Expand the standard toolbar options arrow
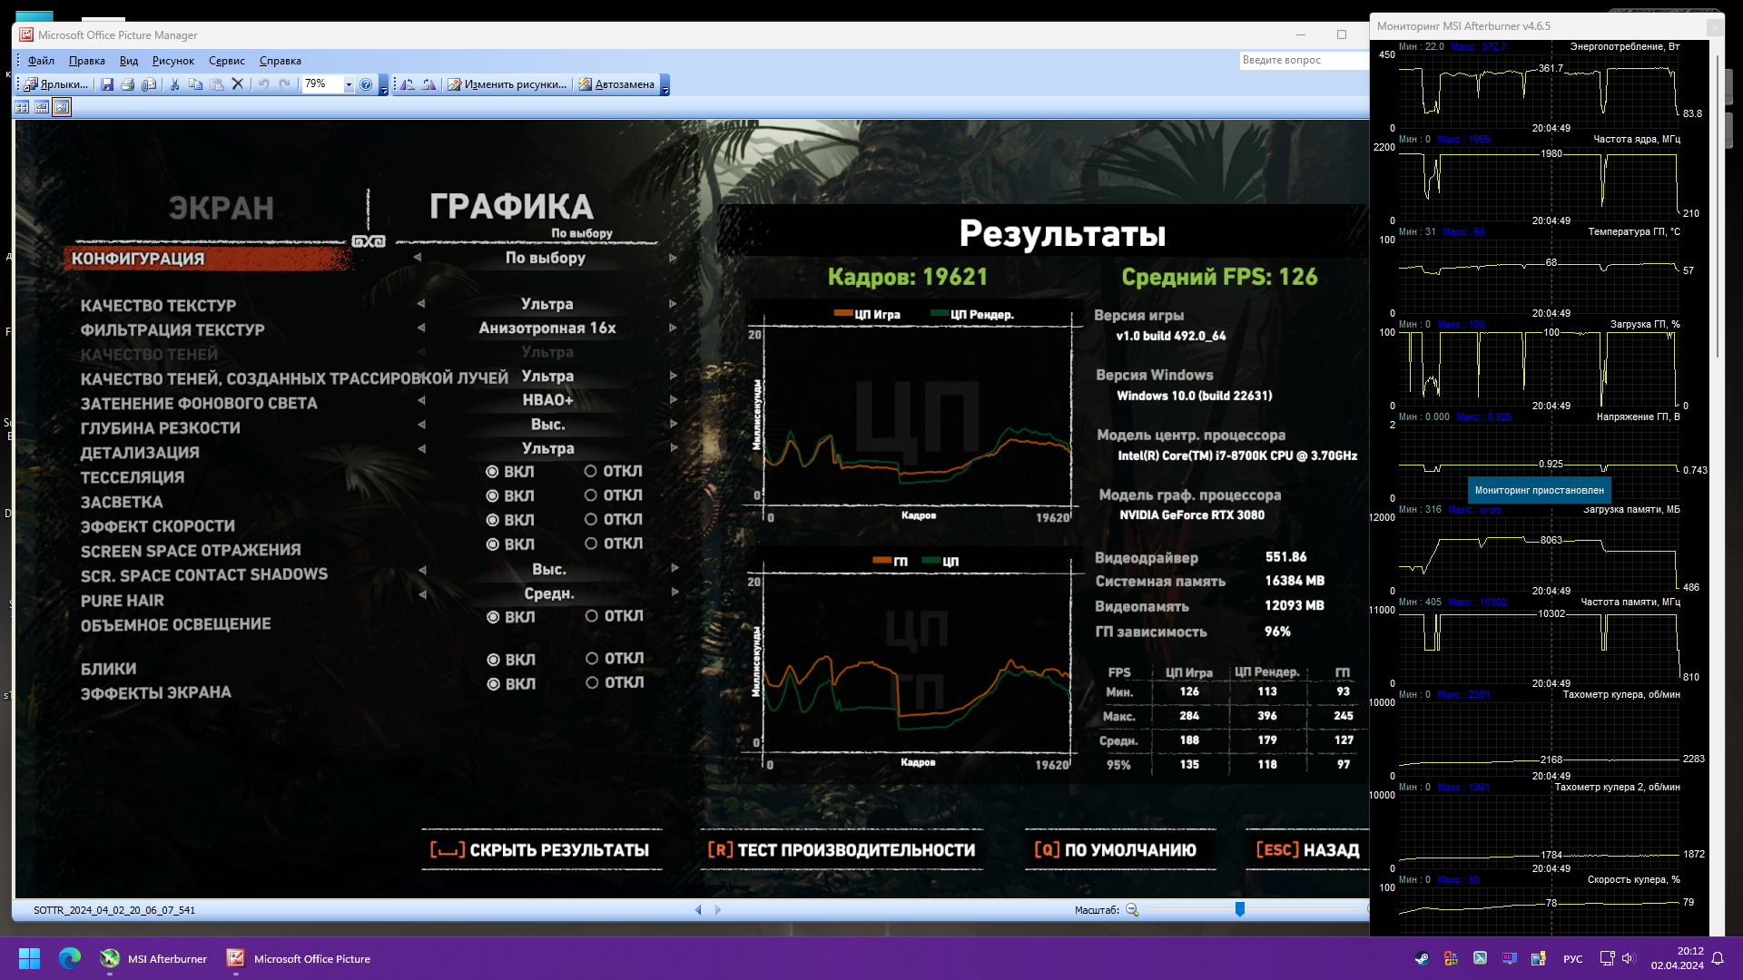This screenshot has height=980, width=1743. [384, 86]
